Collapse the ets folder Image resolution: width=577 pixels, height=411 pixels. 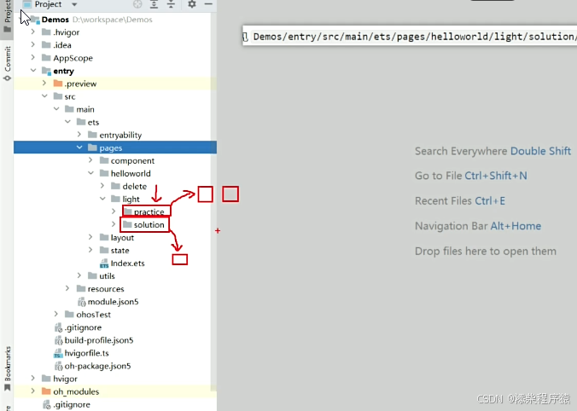click(x=67, y=122)
